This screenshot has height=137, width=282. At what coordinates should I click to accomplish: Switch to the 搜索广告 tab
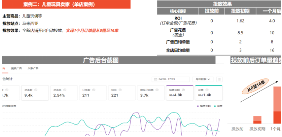point(17,68)
